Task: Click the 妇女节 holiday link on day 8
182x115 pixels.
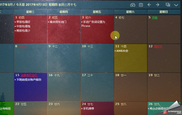Action: [23, 46]
